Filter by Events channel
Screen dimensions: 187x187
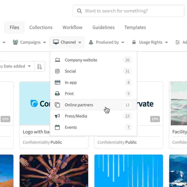93,127
